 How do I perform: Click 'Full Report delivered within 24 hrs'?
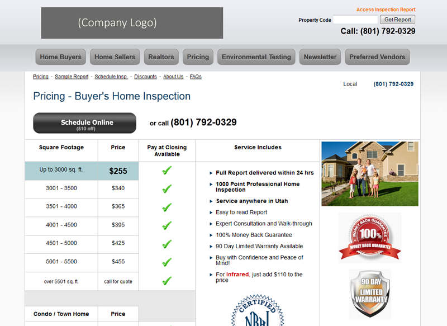point(264,173)
